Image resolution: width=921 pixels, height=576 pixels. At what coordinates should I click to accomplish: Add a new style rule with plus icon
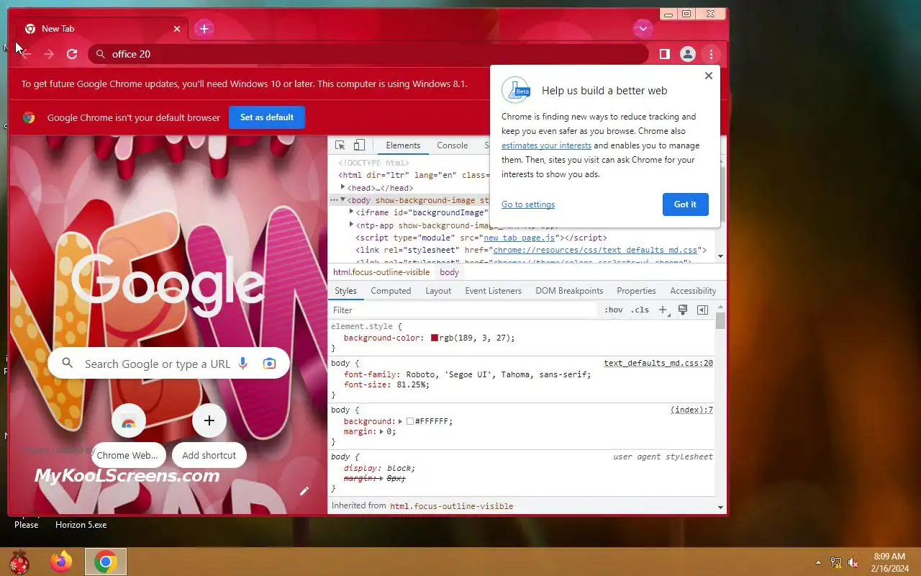coord(663,310)
